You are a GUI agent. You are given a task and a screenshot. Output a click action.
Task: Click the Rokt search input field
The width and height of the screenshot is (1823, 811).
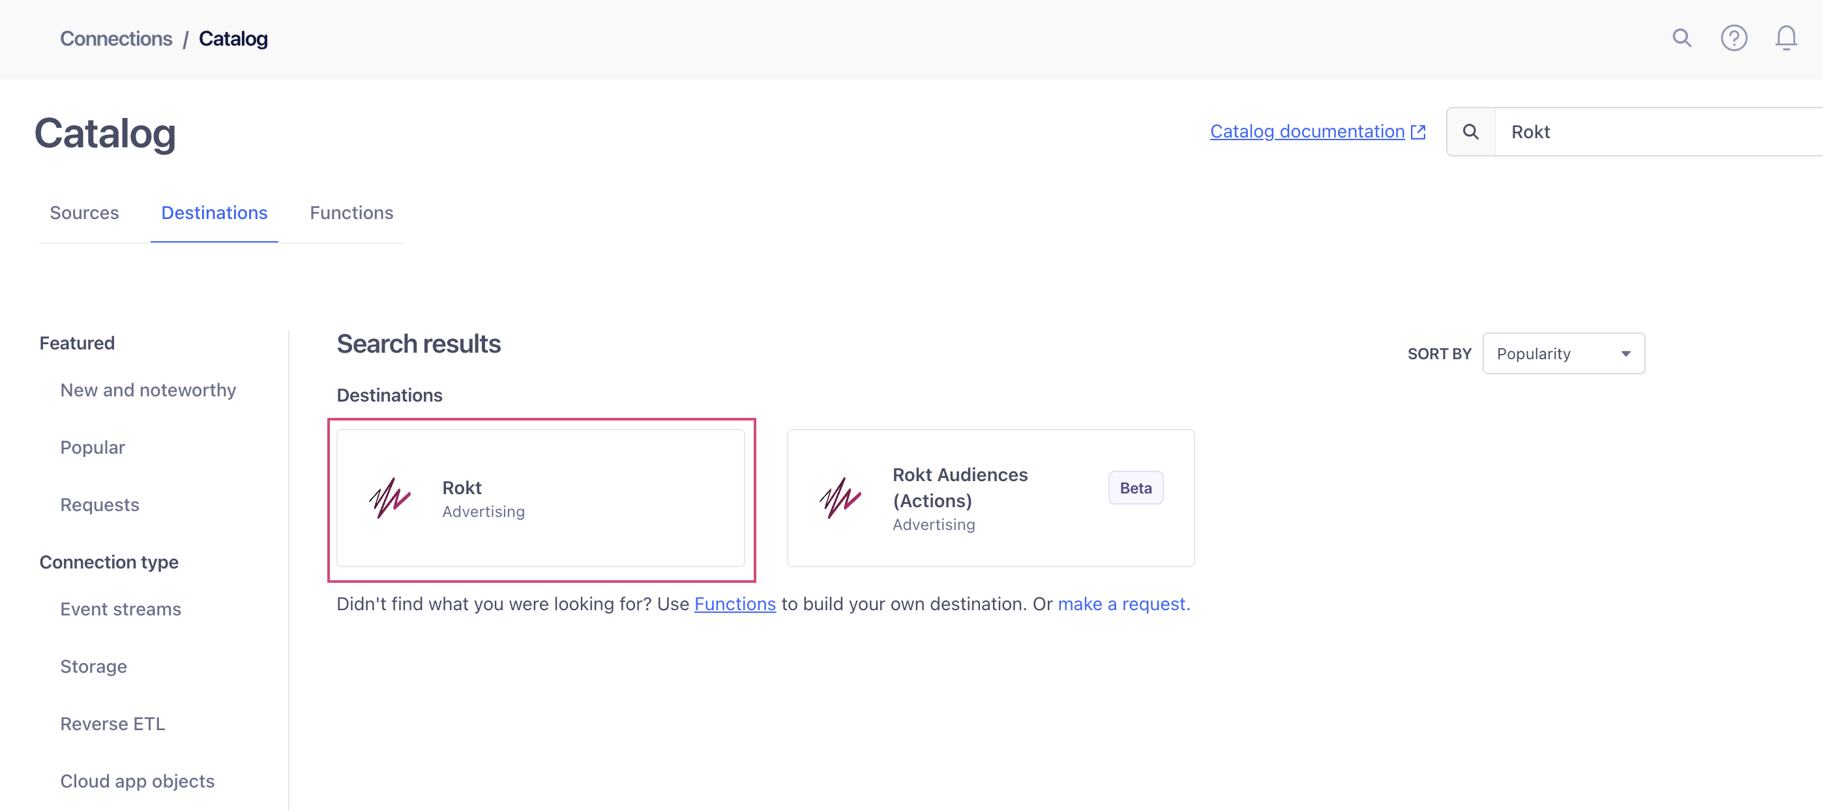[x=1658, y=132]
